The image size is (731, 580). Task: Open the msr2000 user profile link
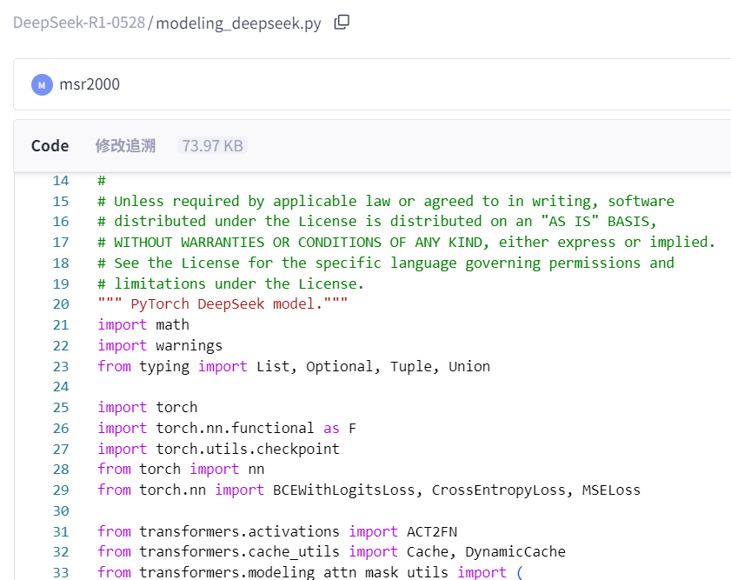pos(90,84)
